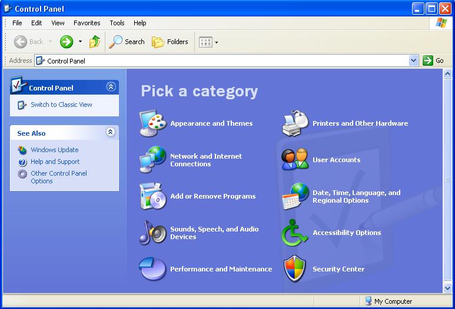The height and width of the screenshot is (309, 455).
Task: Select Accessibility Options category link
Action: (347, 233)
